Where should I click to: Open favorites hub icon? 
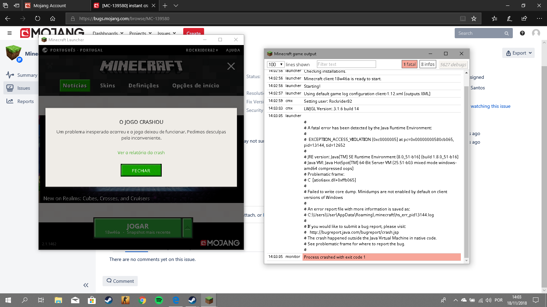(494, 18)
